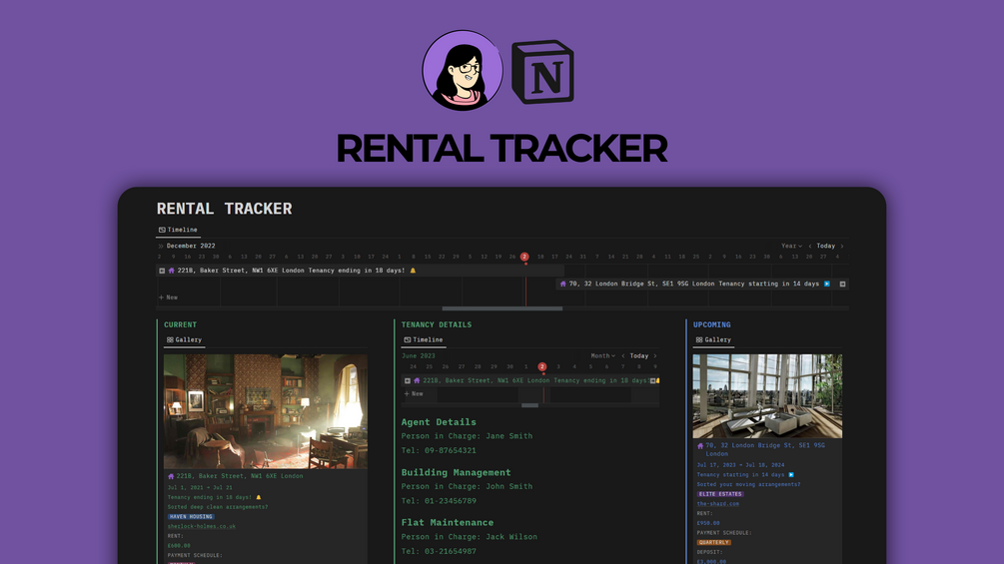Click the Tenancy Details timeline horizontal scrollbar thumb
The height and width of the screenshot is (564, 1004).
pos(530,405)
